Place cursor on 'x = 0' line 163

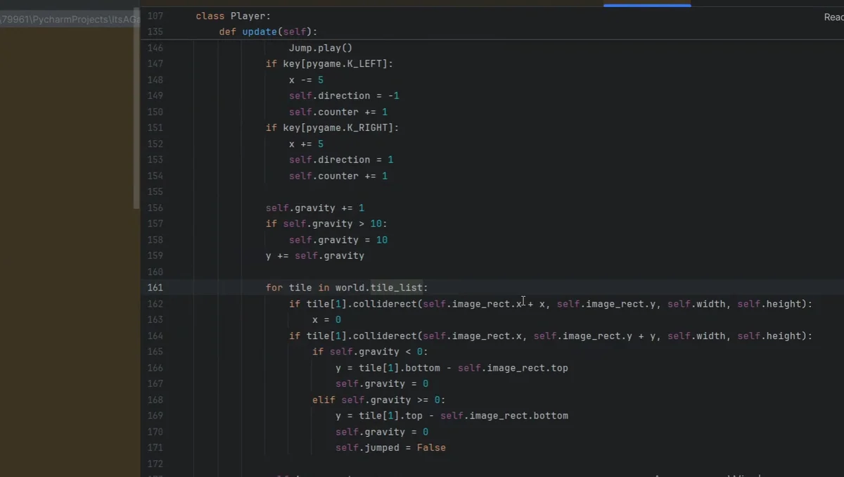click(x=326, y=319)
